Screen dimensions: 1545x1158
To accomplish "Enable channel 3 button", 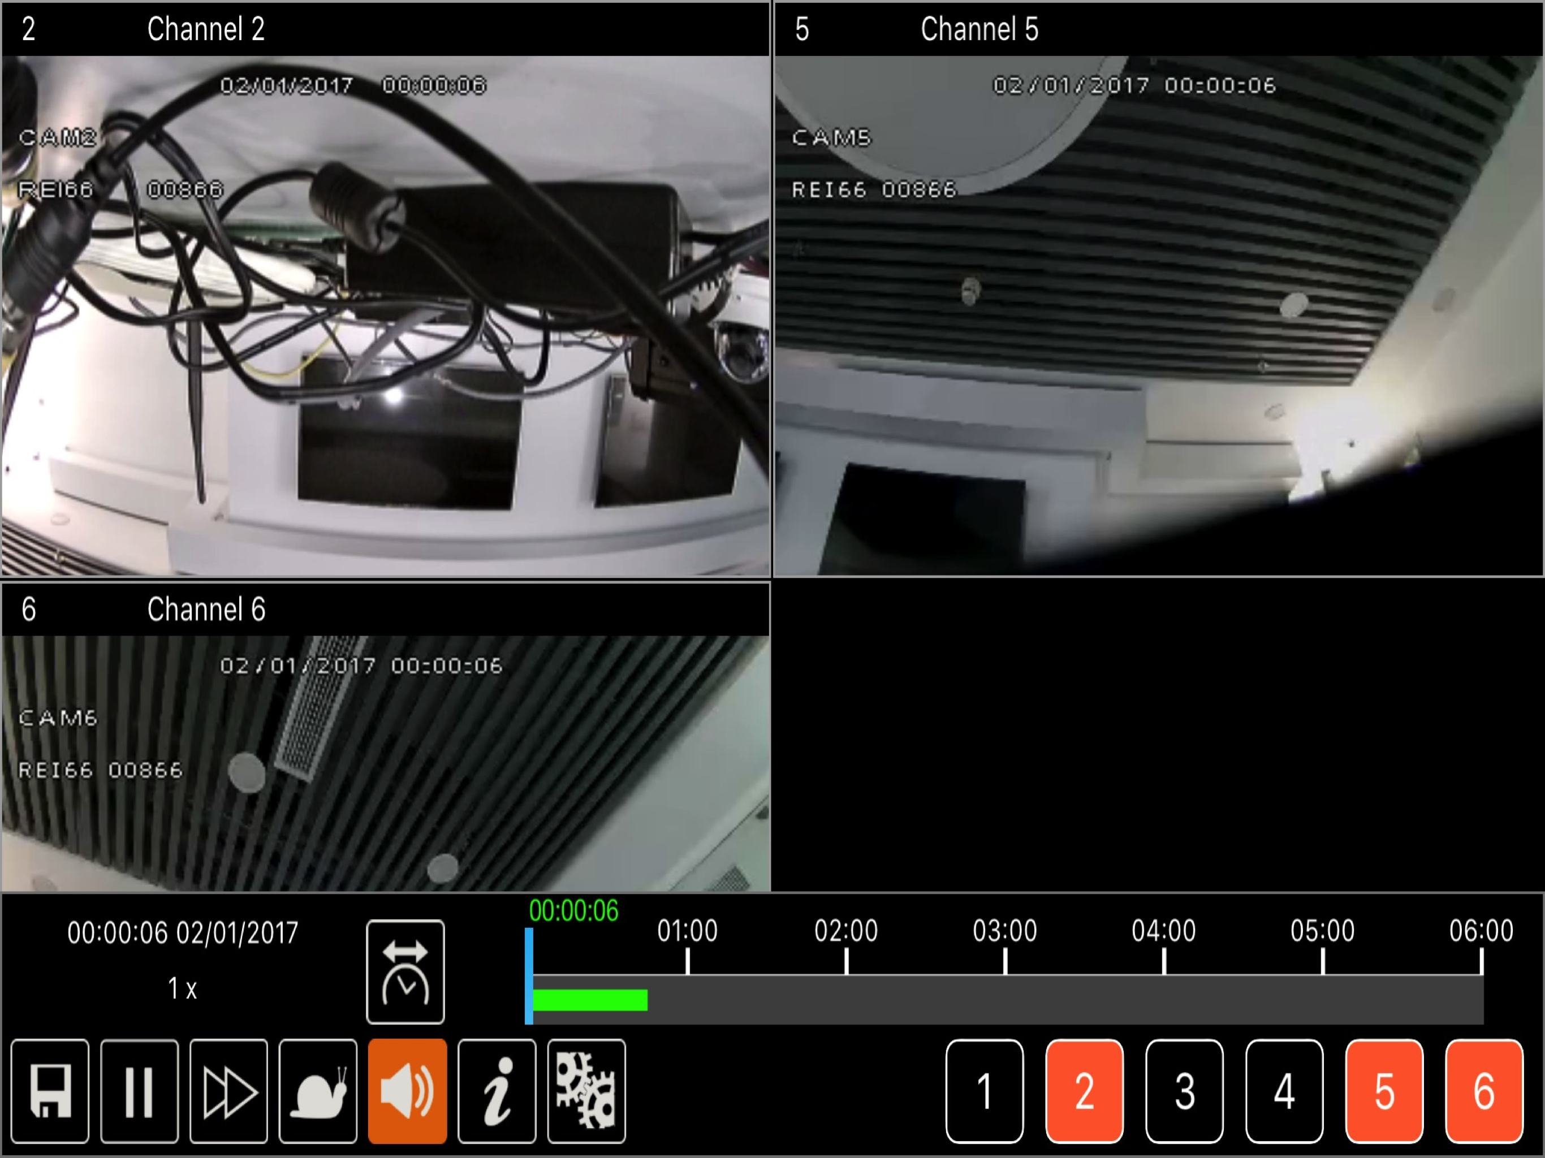I will point(1185,1091).
